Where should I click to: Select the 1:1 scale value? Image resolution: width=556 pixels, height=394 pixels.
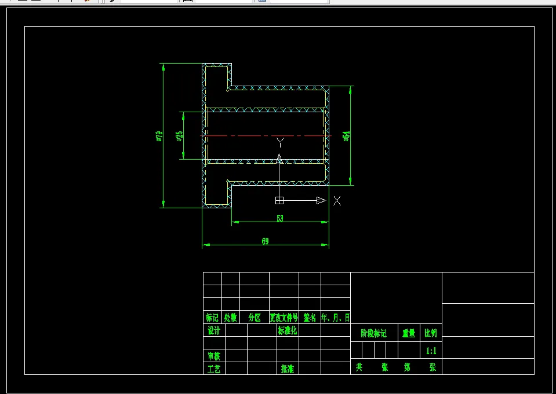[x=431, y=351]
